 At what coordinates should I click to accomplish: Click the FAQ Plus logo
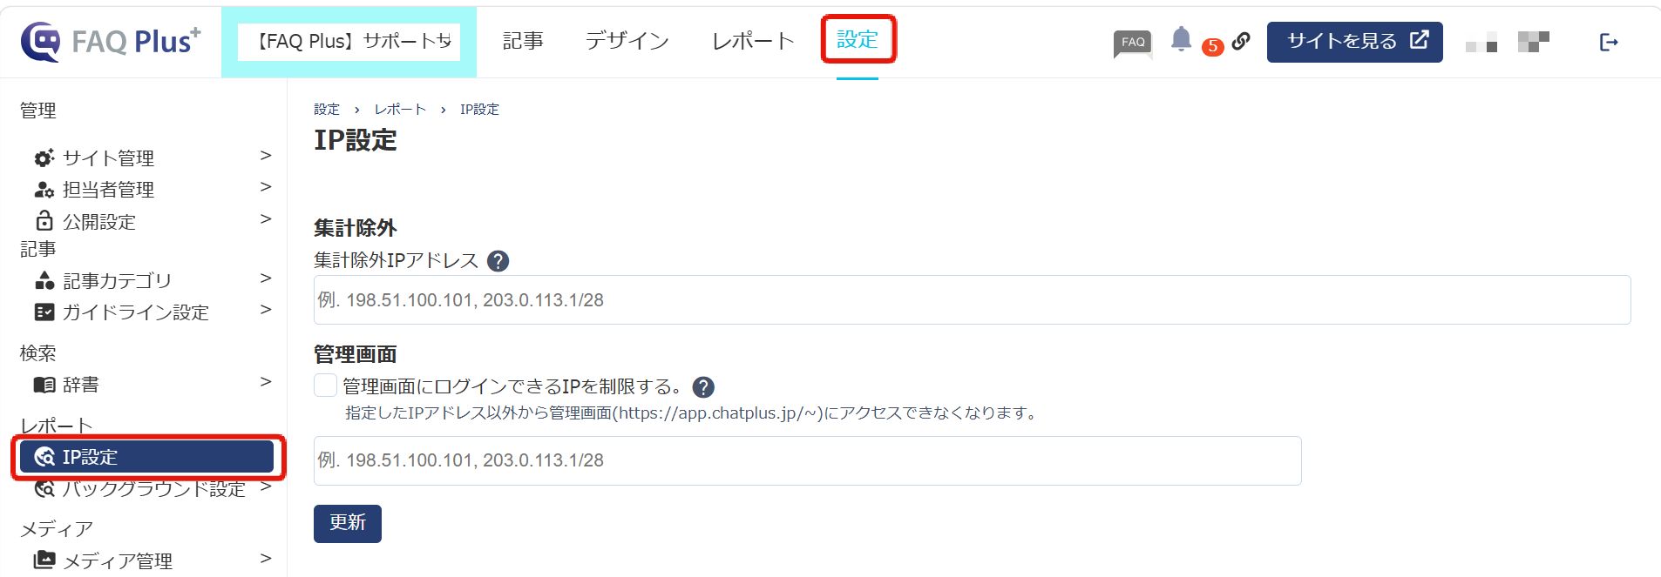coord(111,41)
